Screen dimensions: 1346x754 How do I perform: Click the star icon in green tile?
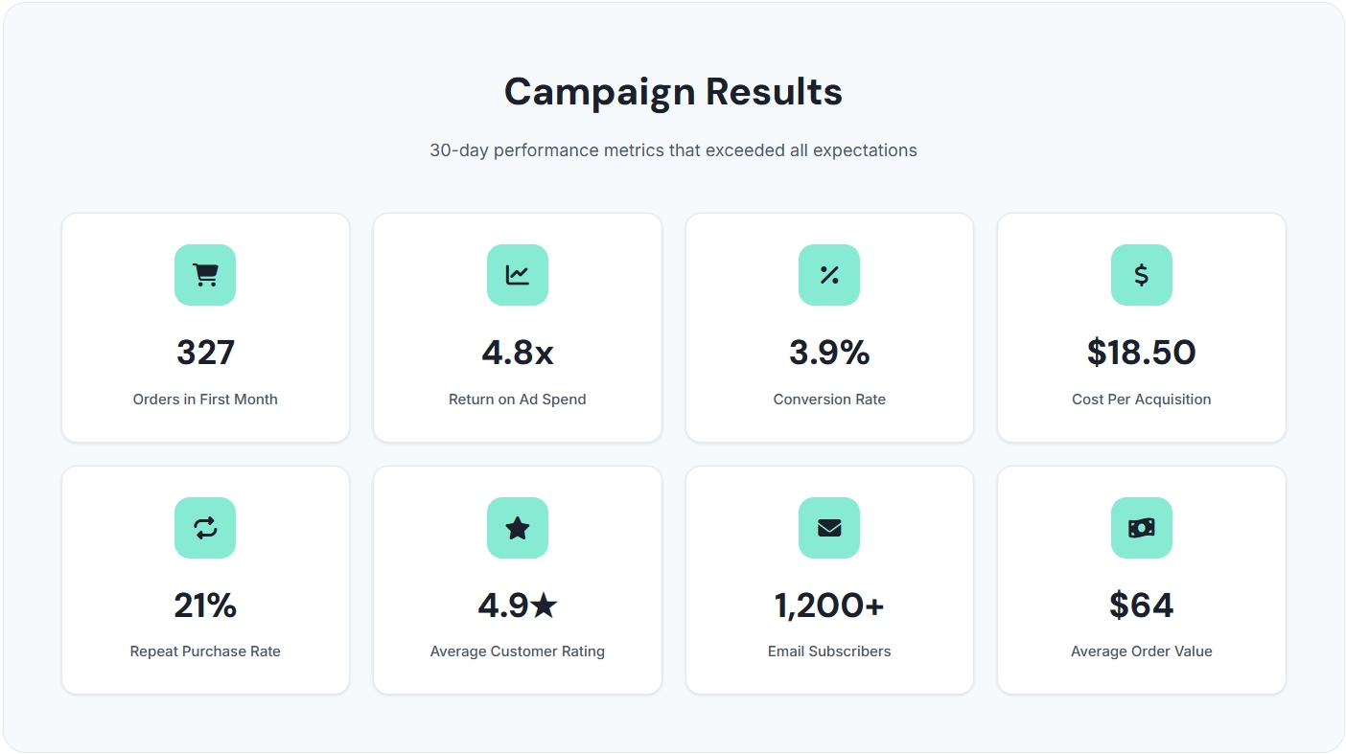pos(518,528)
